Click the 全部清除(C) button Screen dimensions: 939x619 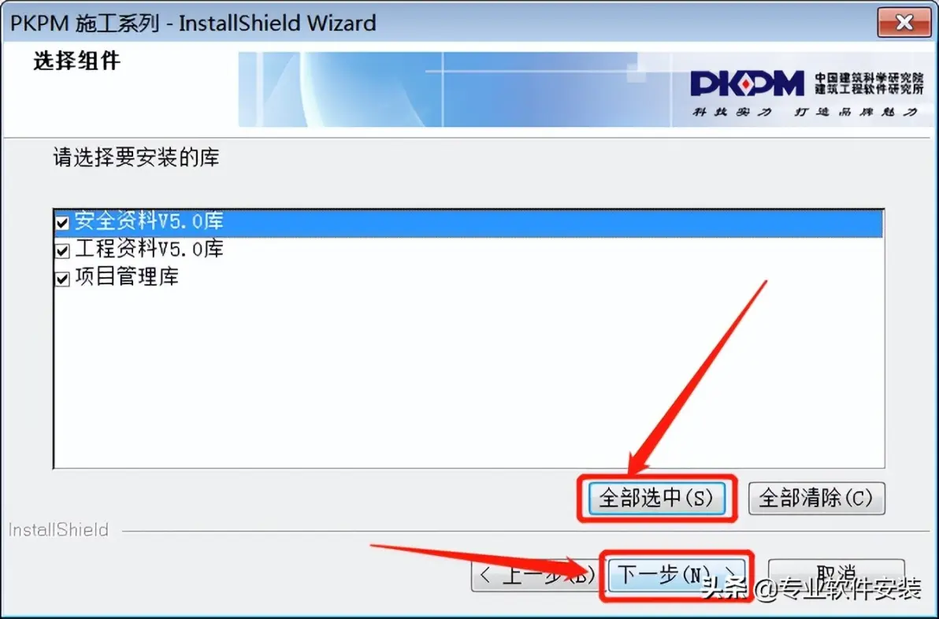click(816, 498)
